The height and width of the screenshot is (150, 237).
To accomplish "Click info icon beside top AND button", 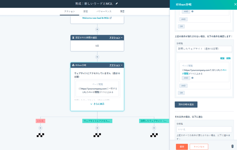I will [x=192, y=11].
